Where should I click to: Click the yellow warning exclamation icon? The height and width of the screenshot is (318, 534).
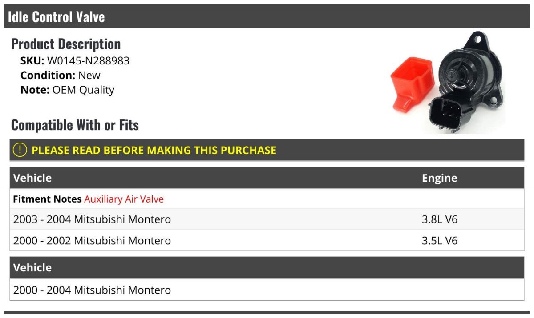[20, 150]
